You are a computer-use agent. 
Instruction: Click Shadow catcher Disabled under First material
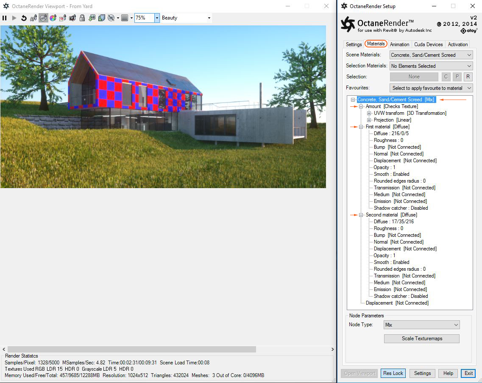(x=400, y=208)
